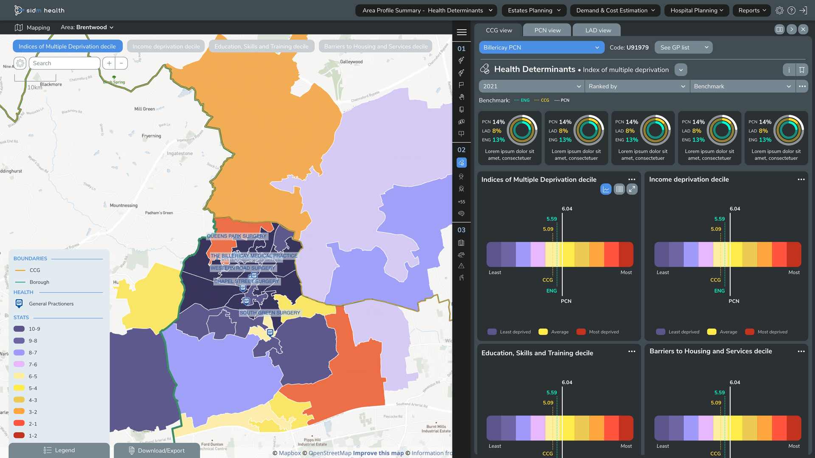Toggle the Income deprivation decile map layer
The height and width of the screenshot is (458, 815).
pyautogui.click(x=166, y=47)
